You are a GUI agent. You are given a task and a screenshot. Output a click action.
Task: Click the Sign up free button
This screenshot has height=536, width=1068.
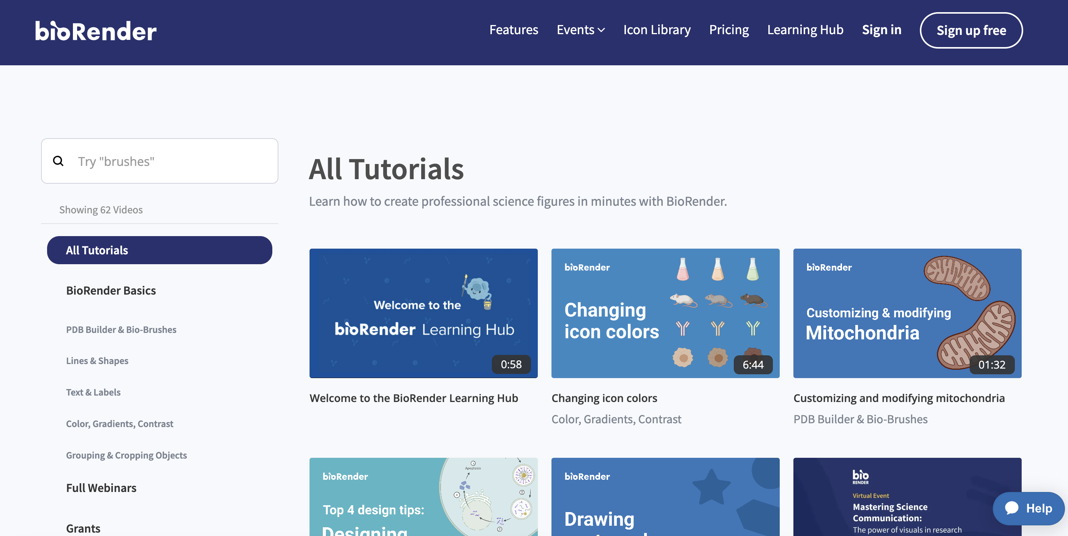pos(971,30)
